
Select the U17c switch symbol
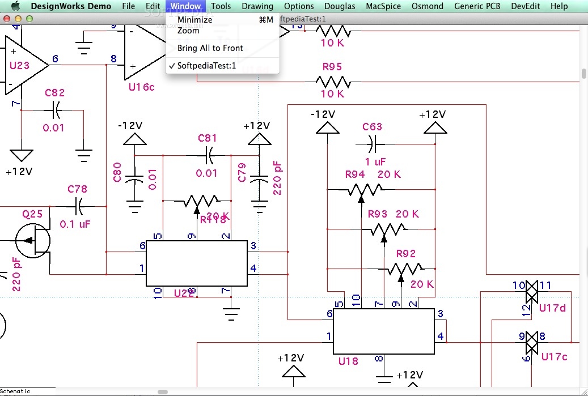pyautogui.click(x=532, y=343)
